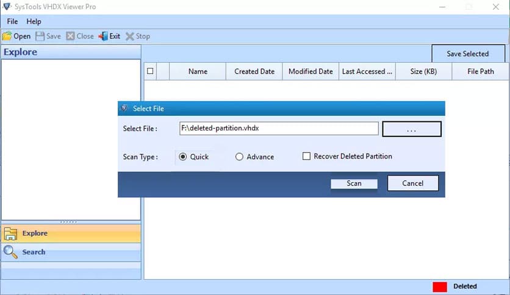Click the browse (...) button
The height and width of the screenshot is (295, 510).
click(412, 129)
